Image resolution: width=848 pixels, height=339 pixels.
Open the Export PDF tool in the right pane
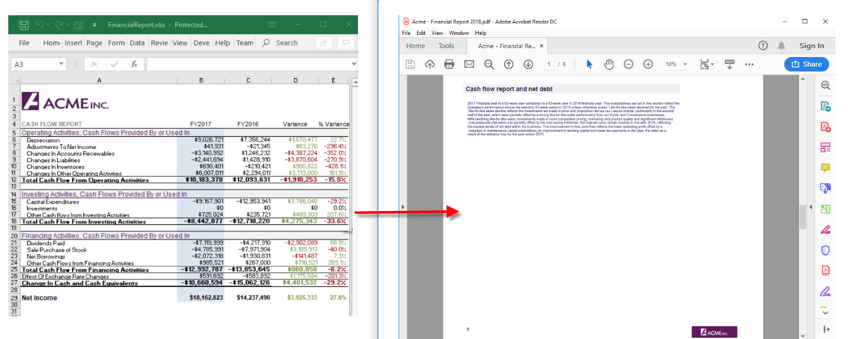[x=825, y=106]
